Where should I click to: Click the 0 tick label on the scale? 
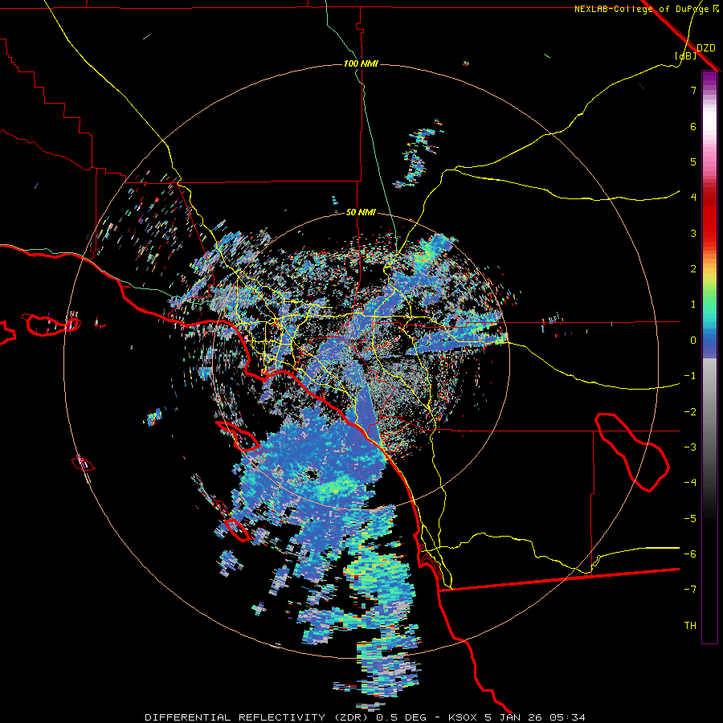tap(693, 340)
